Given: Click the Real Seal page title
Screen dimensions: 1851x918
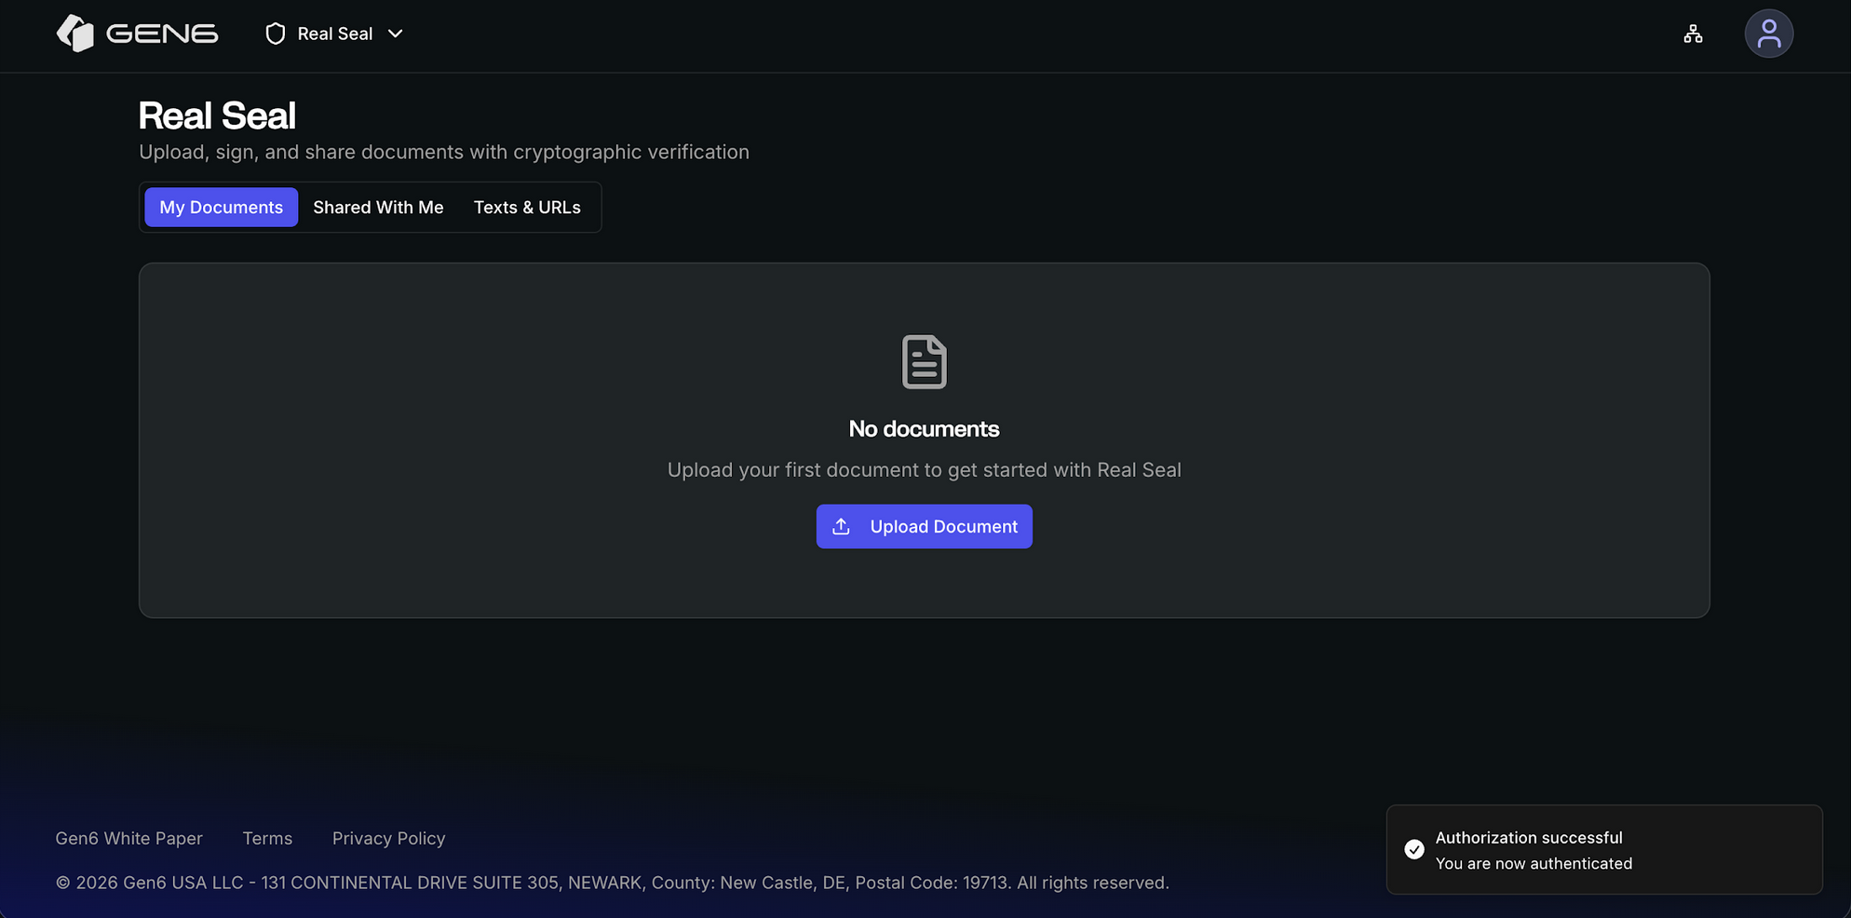Looking at the screenshot, I should coord(217,116).
